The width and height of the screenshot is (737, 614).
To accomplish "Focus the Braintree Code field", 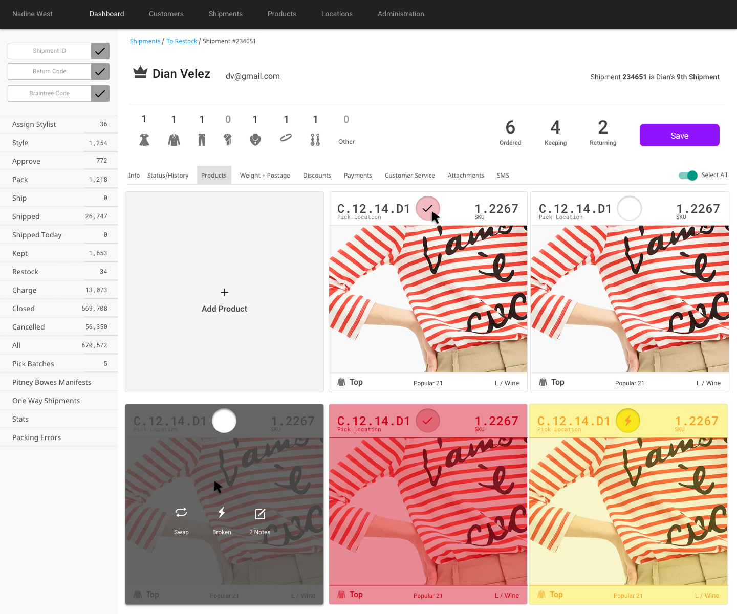I will pos(50,94).
